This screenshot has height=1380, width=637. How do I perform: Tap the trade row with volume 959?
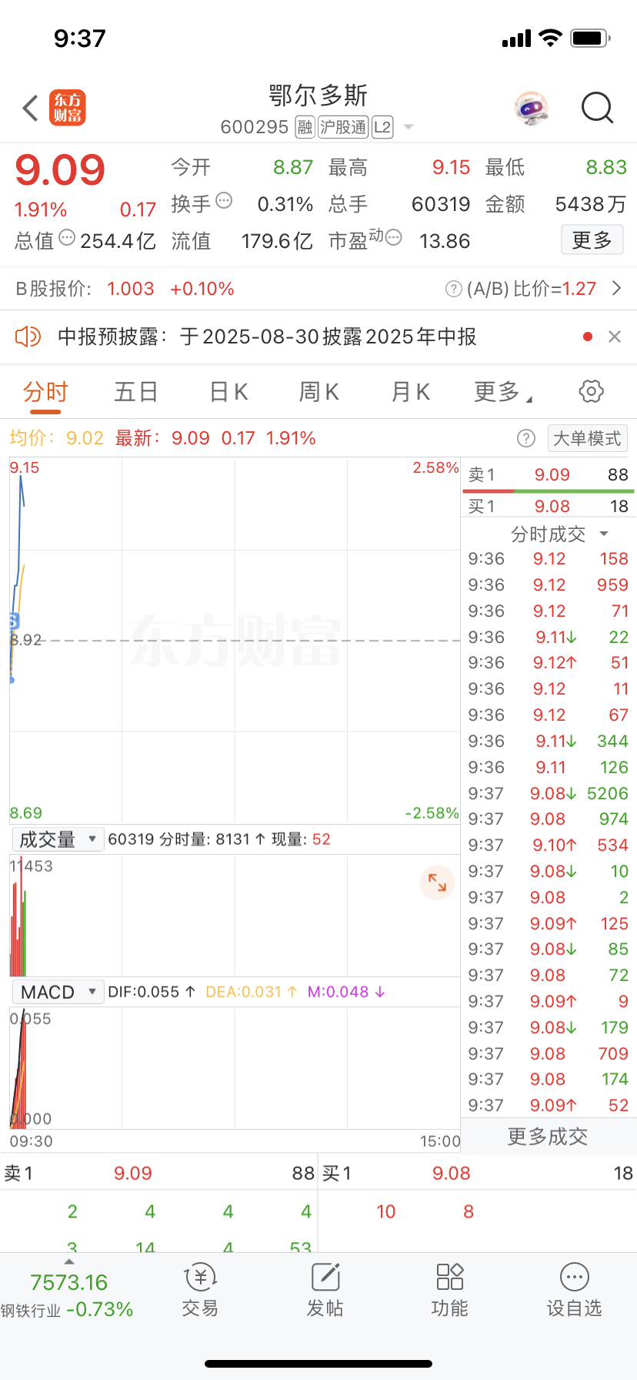pyautogui.click(x=549, y=585)
